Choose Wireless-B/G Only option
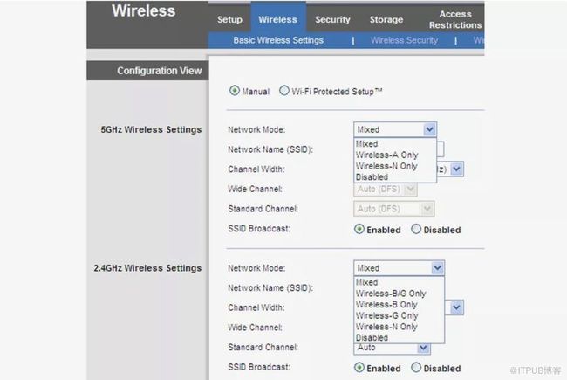 [x=391, y=294]
